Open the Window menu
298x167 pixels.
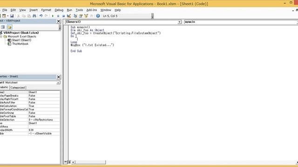pyautogui.click(x=106, y=10)
